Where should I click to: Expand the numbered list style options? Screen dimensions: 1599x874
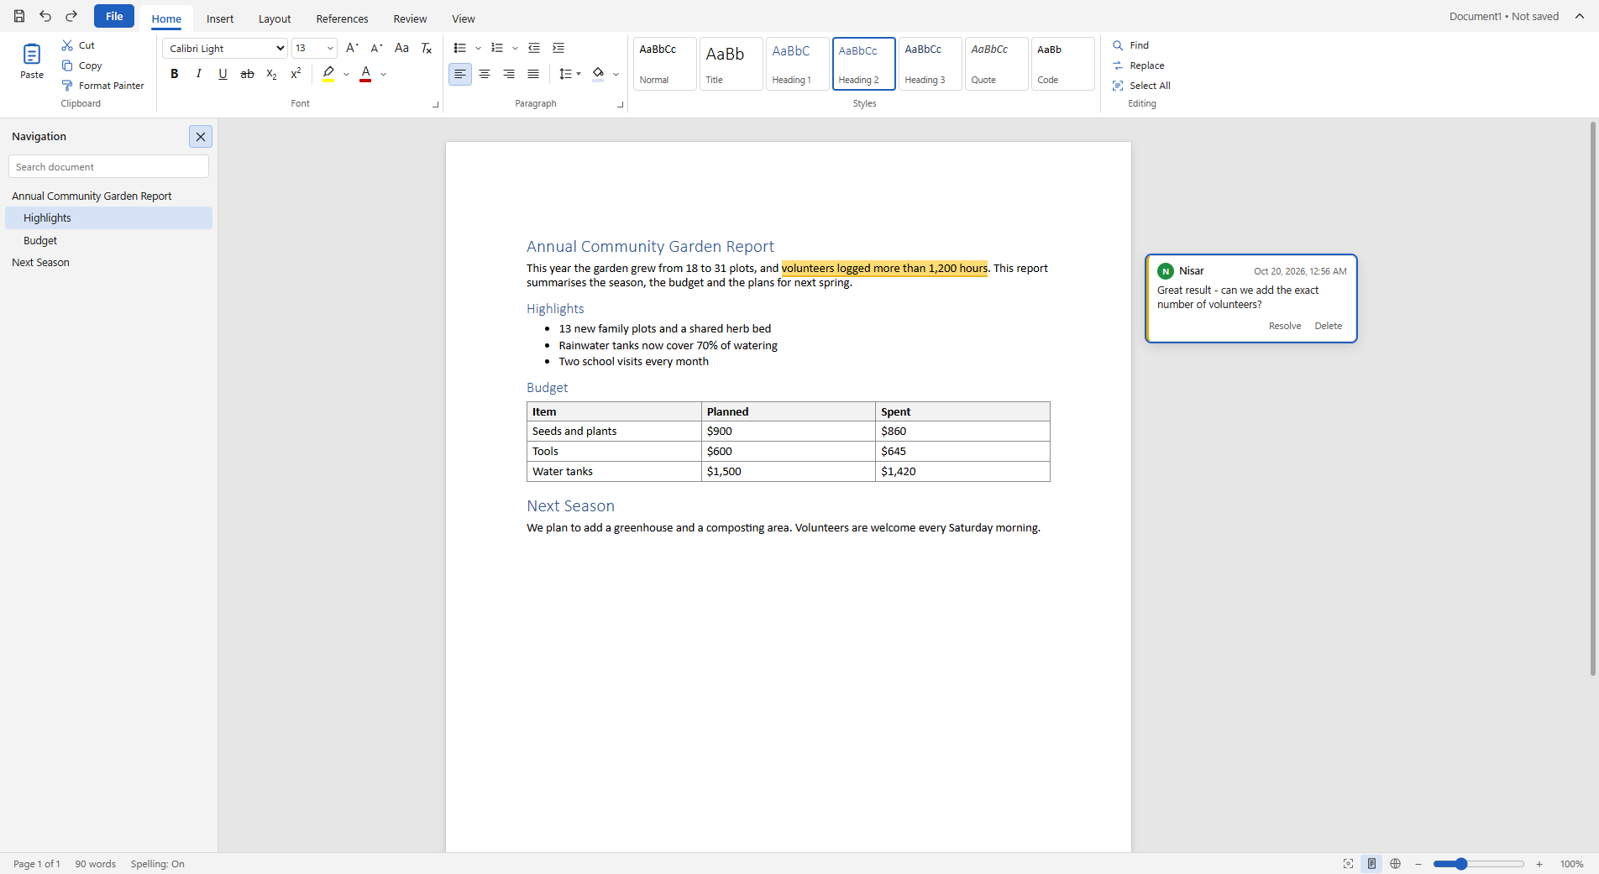coord(515,48)
